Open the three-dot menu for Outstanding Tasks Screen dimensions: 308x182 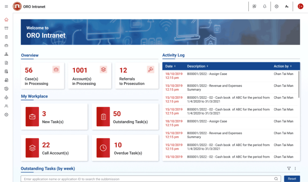(295, 169)
